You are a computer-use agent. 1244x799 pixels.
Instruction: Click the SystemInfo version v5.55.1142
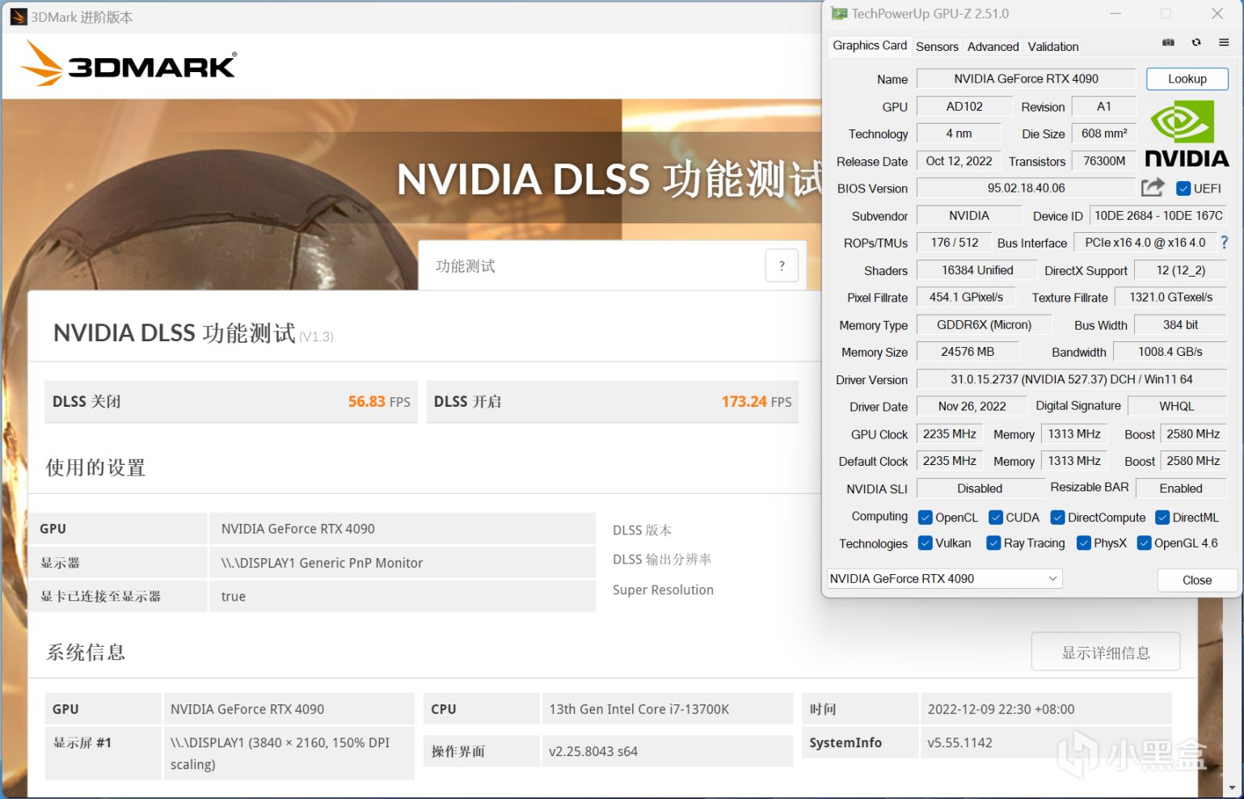point(959,742)
